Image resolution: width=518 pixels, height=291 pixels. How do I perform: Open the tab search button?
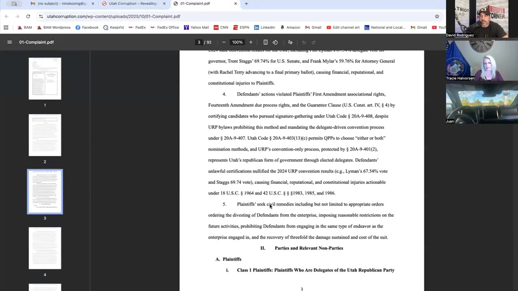(14, 4)
